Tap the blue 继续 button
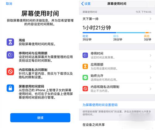 pyautogui.click(x=40, y=118)
